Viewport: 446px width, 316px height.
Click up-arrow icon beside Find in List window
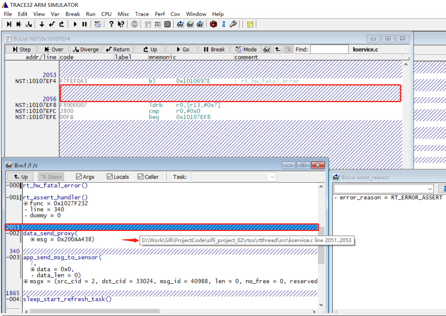point(278,50)
